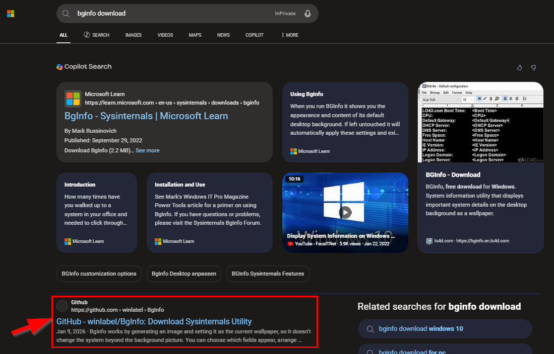This screenshot has width=554, height=354.
Task: Switch to the Videos tab
Action: pyautogui.click(x=165, y=35)
